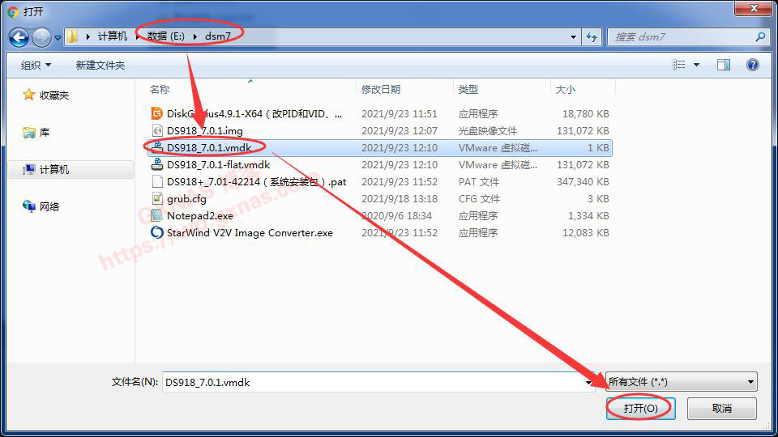Click 新建文件夹 in the toolbar
This screenshot has height=437, width=778.
coord(100,65)
